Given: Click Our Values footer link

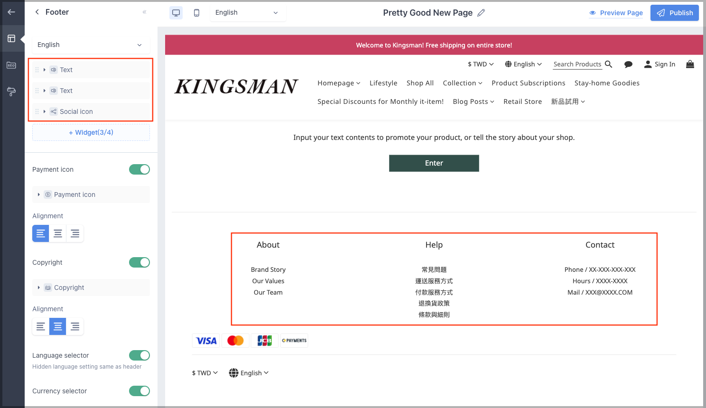Looking at the screenshot, I should tap(268, 281).
